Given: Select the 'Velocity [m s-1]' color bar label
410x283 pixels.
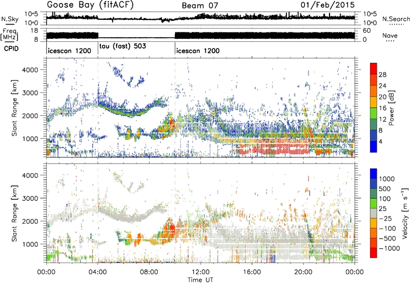Looking at the screenshot, I should (405, 213).
